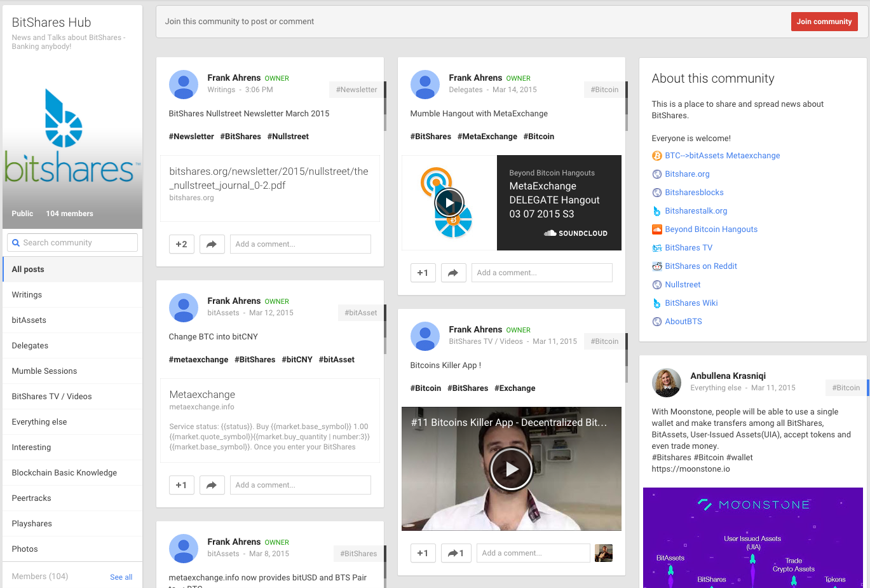Image resolution: width=870 pixels, height=588 pixels.
Task: Click #Nullstreet hashtag in Newsletter post
Action: tap(288, 137)
